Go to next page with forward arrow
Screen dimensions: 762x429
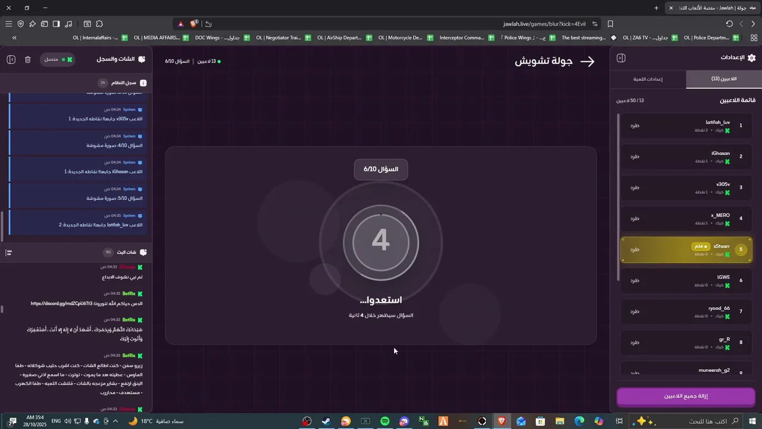click(x=741, y=24)
